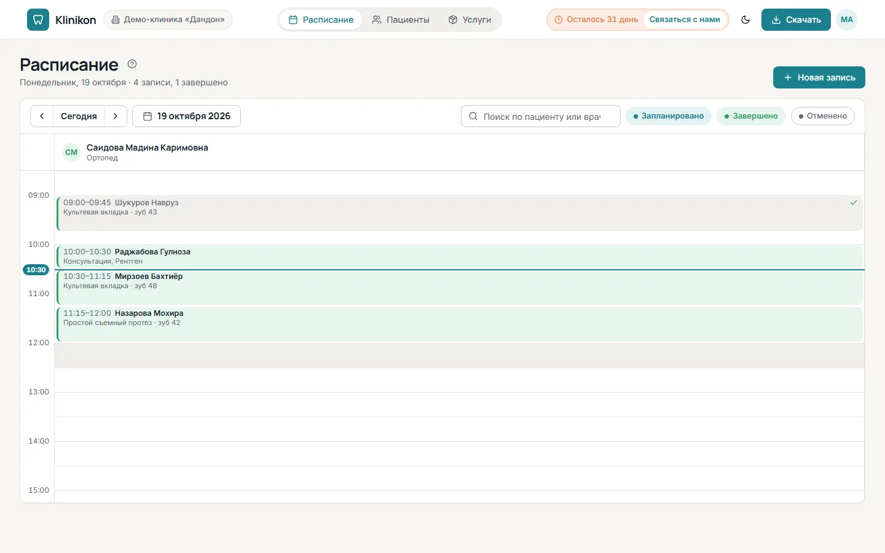Click the Скачать download button

(x=796, y=20)
